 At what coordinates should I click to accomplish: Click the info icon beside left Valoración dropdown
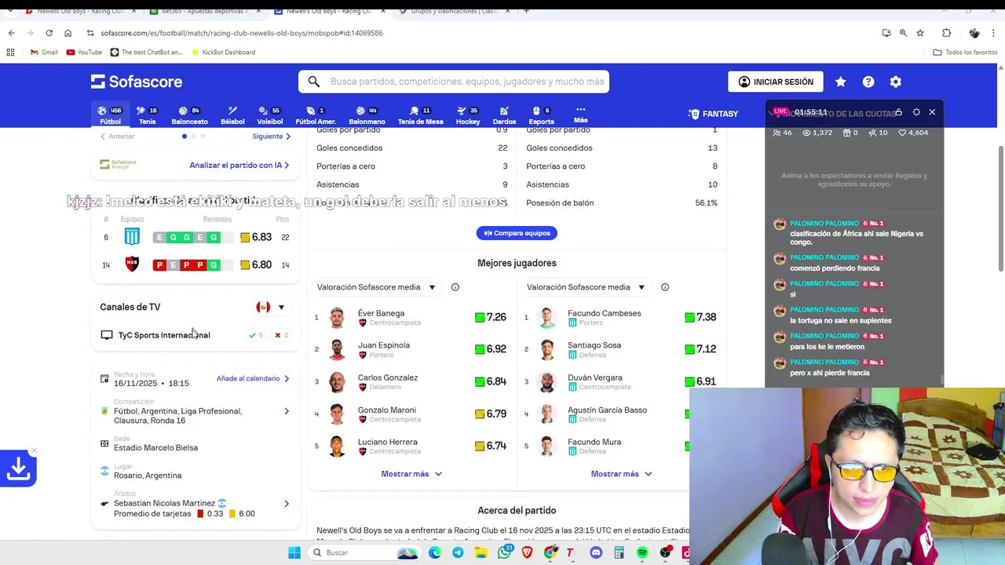(x=455, y=287)
